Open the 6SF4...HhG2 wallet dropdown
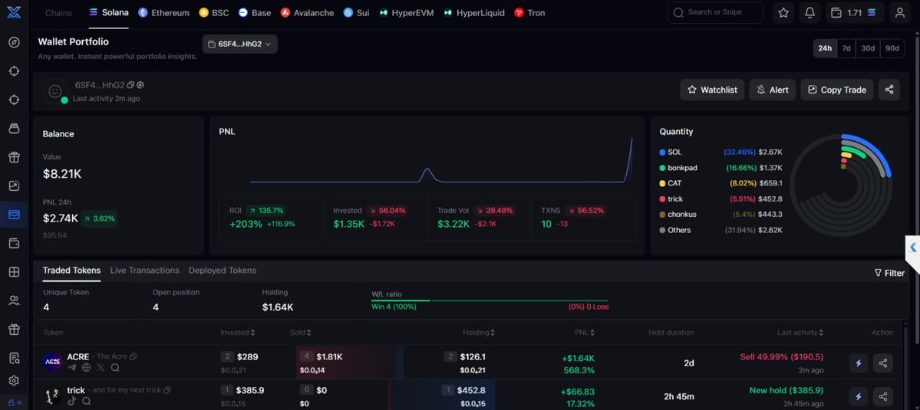This screenshot has height=410, width=920. [x=240, y=44]
